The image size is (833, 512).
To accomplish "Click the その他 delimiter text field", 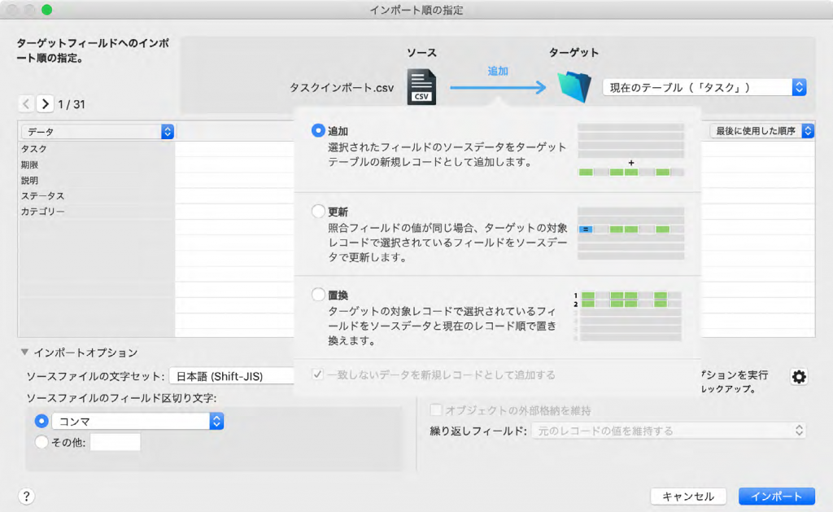I will point(116,442).
